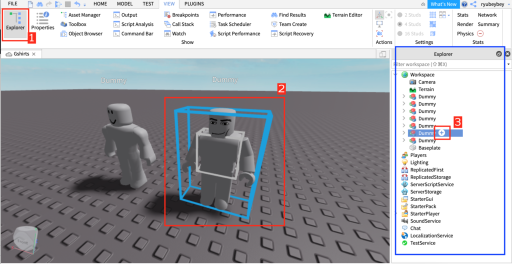Image resolution: width=512 pixels, height=264 pixels.
Task: Close the Gshirts tab
Action: click(x=33, y=54)
